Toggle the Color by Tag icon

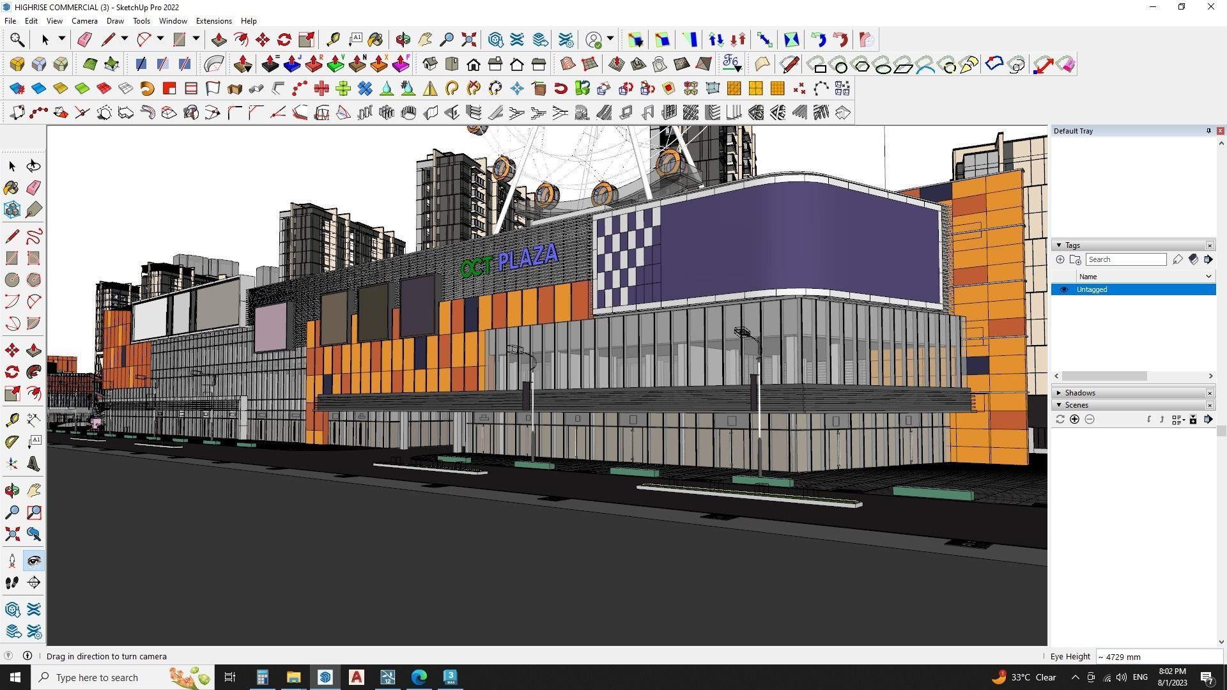pyautogui.click(x=1193, y=259)
